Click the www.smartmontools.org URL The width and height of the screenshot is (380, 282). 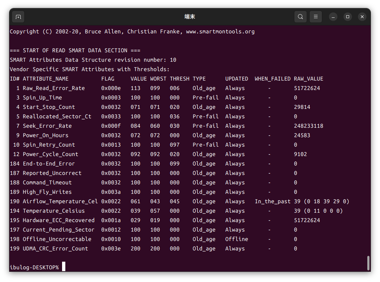(x=220, y=32)
